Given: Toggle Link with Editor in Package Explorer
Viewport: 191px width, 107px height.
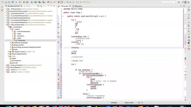Looking at the screenshot, I should pos(41,6).
